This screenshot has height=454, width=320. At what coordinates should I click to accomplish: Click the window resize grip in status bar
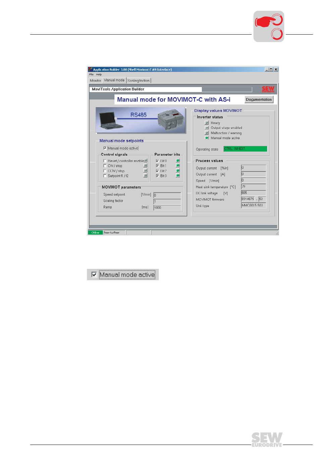point(277,233)
